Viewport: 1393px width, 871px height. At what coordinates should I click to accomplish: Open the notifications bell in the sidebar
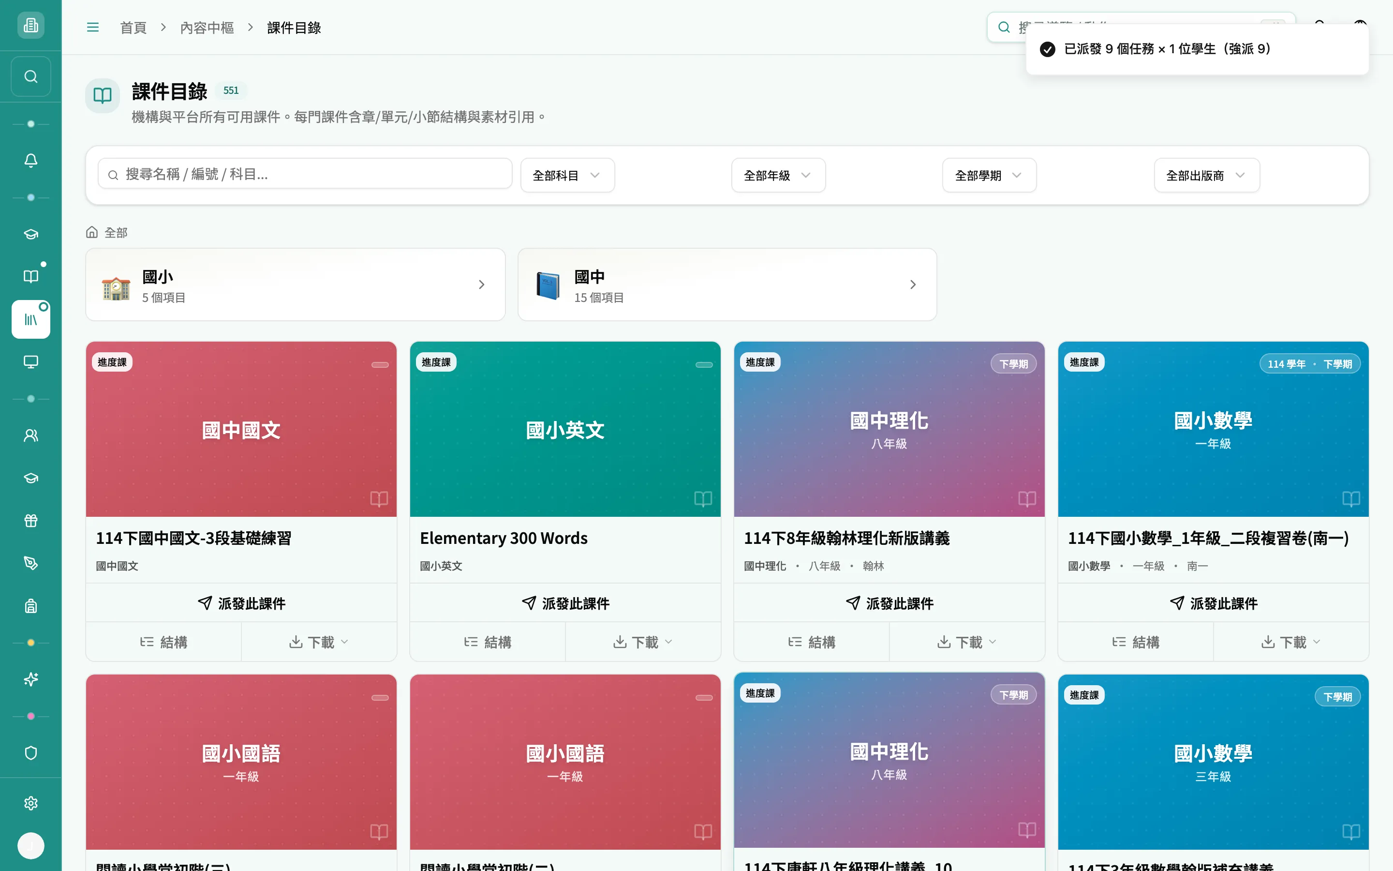pyautogui.click(x=30, y=161)
